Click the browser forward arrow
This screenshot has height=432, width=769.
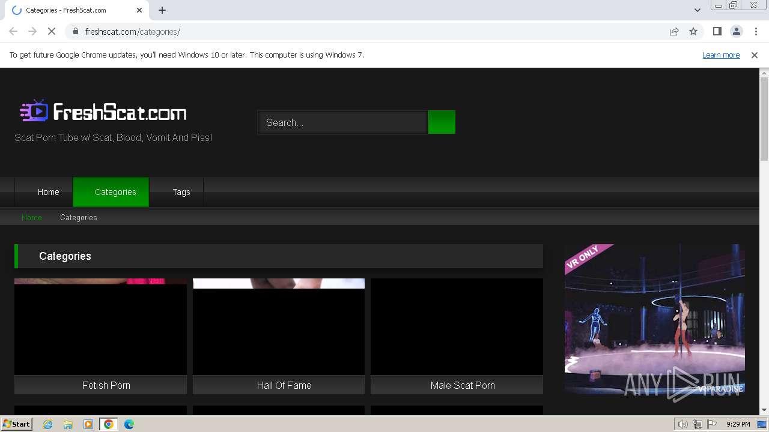click(x=32, y=31)
